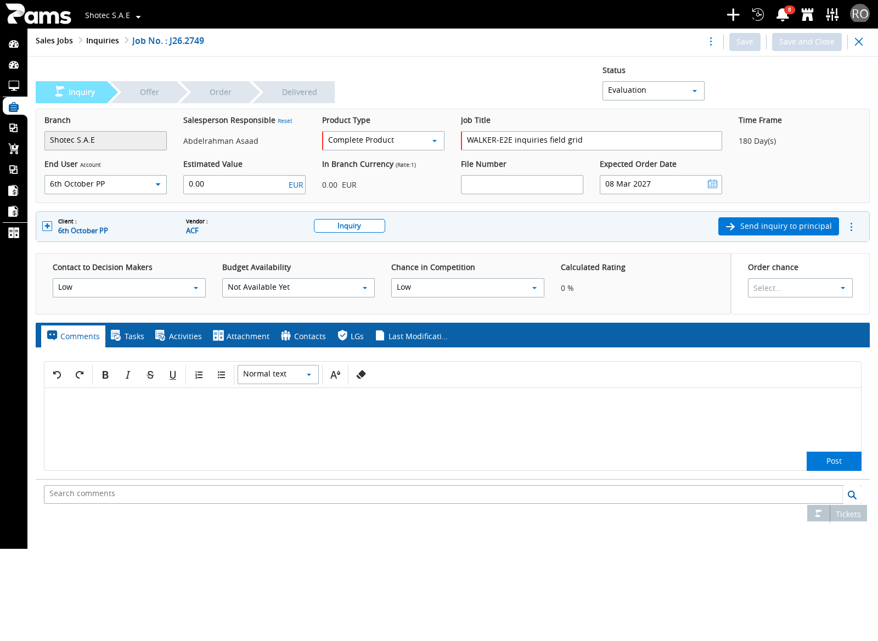Click the Send inquiry to principal button
This screenshot has height=641, width=878.
pyautogui.click(x=779, y=226)
